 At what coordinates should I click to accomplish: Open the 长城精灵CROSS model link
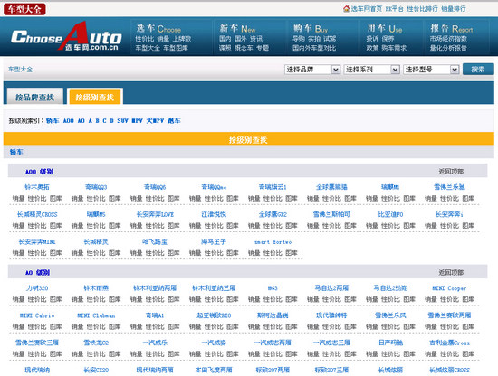[37, 214]
